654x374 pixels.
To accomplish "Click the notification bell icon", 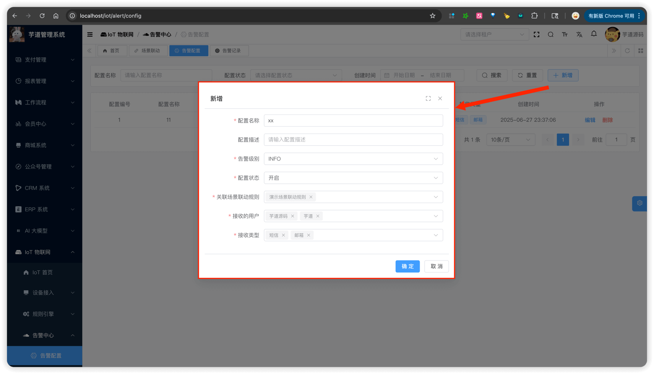I will tap(594, 34).
